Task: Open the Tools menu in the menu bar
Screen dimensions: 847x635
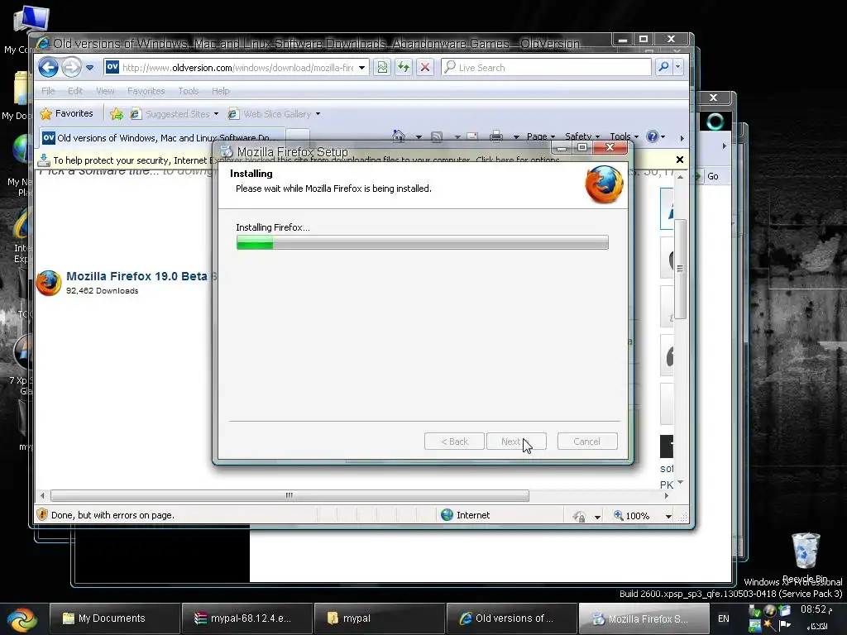Action: [189, 91]
